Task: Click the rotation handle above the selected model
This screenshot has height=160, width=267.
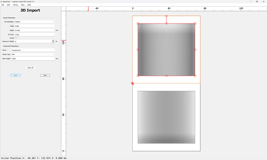Action: (x=166, y=16)
